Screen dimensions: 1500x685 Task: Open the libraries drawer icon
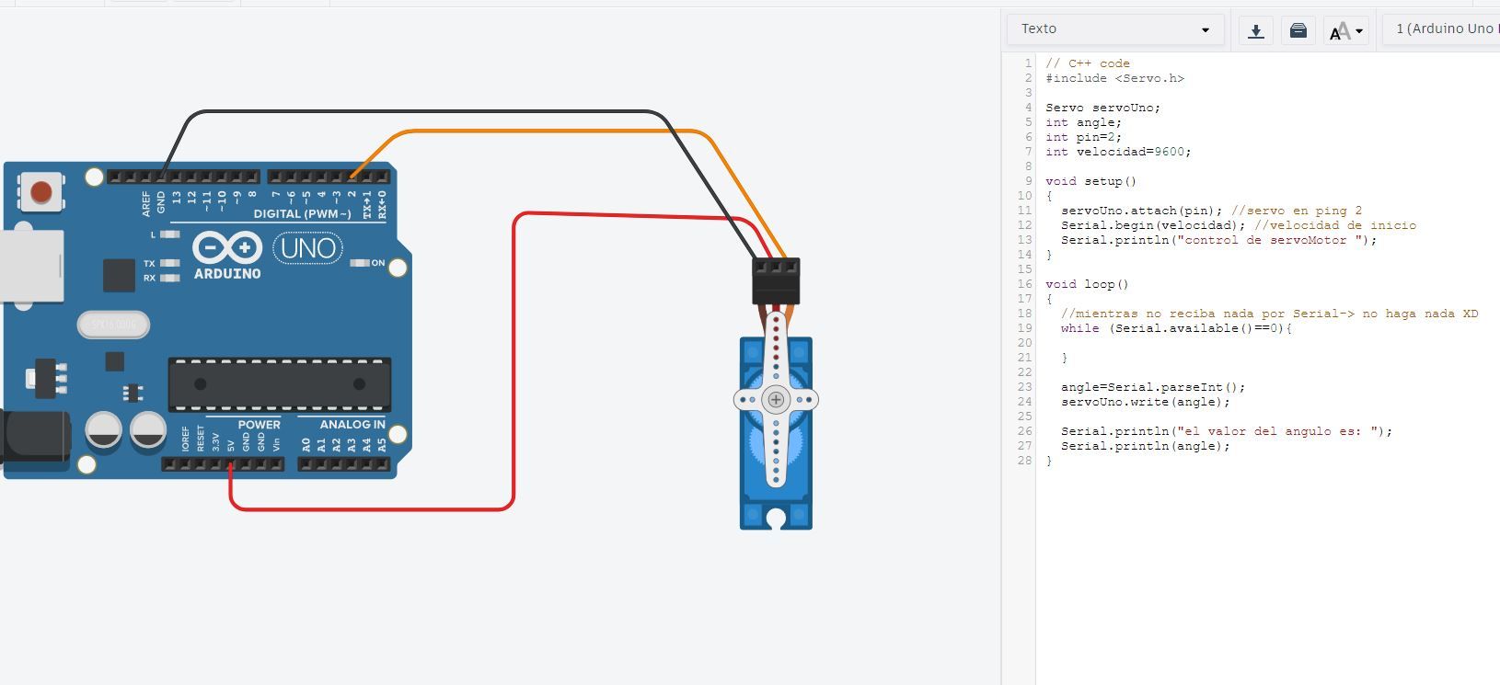pos(1298,30)
